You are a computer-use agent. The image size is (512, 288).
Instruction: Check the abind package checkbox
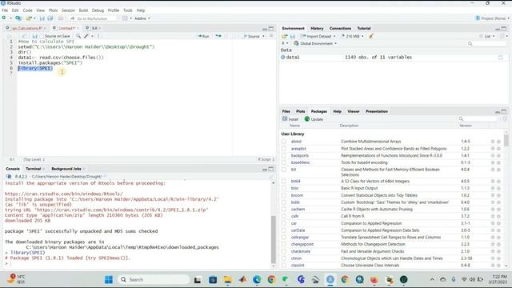pos(284,142)
